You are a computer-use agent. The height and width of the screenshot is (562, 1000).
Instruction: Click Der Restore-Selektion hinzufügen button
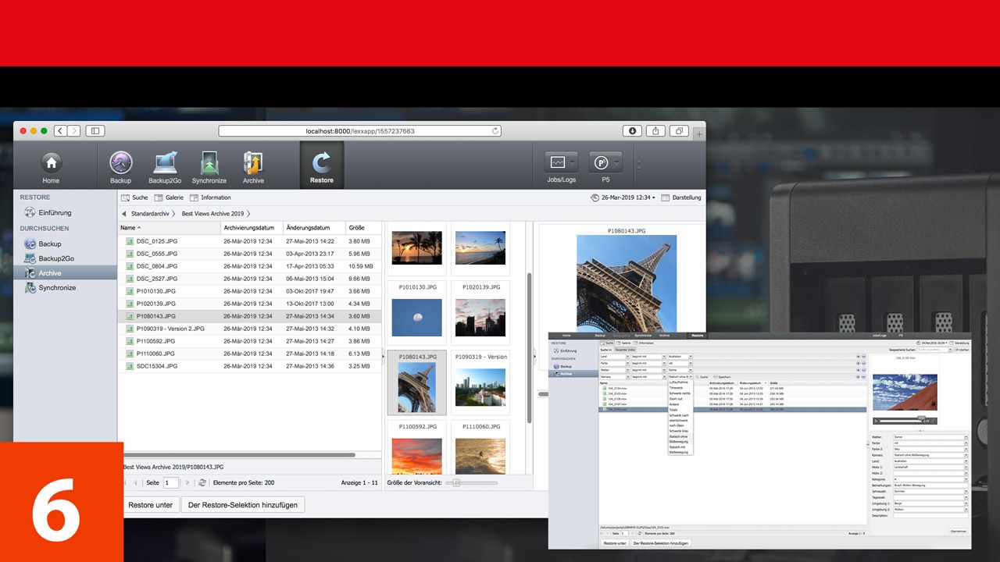242,505
